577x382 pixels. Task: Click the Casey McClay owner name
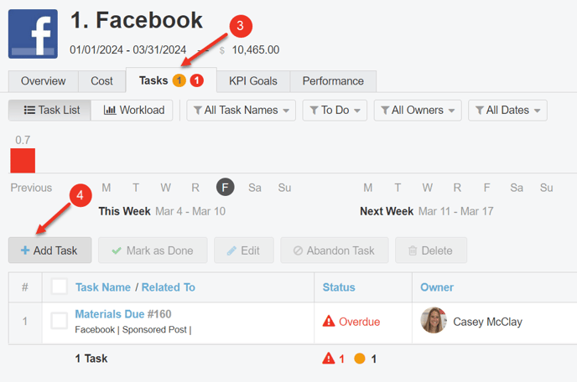(487, 322)
